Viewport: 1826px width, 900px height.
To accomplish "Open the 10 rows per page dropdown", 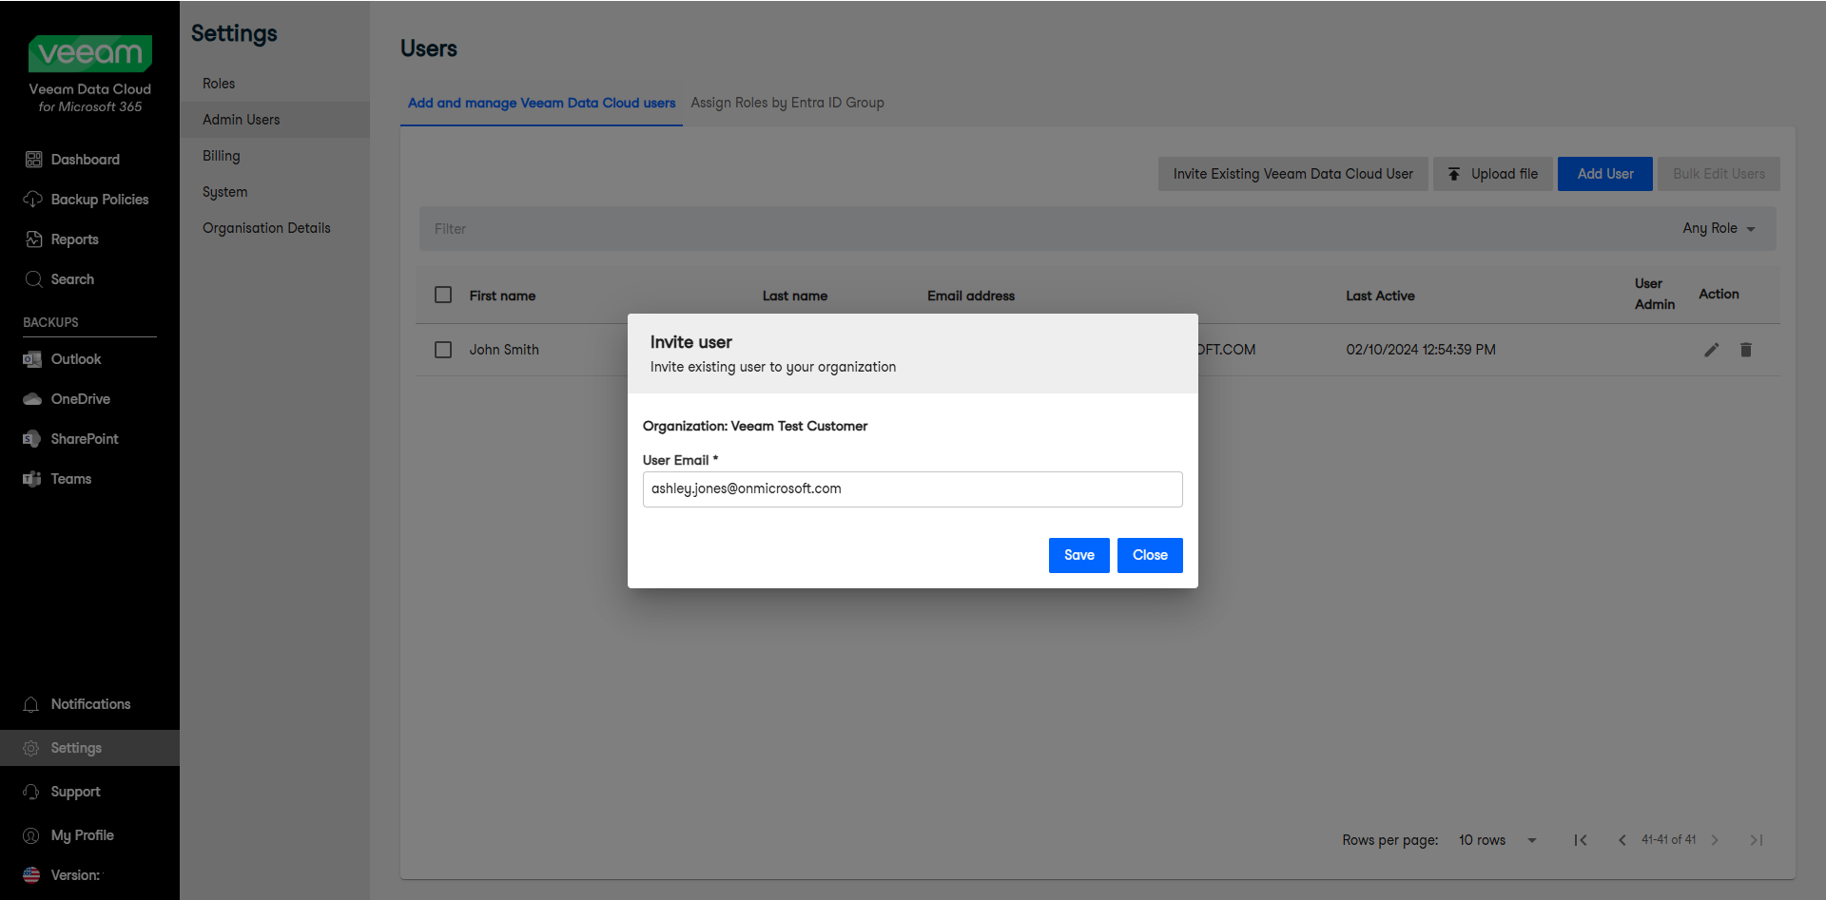I will (x=1498, y=840).
